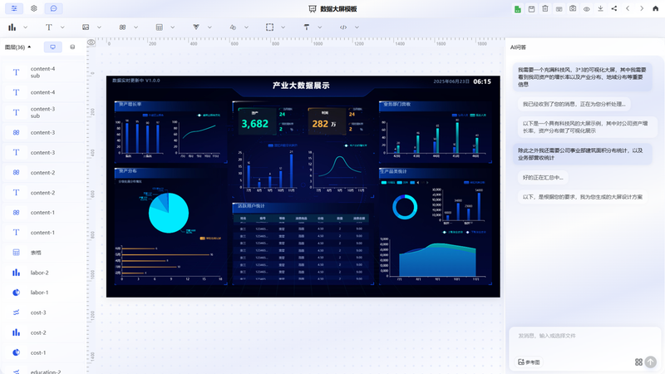Select the 表格 table layer
The height and width of the screenshot is (374, 665).
click(43, 253)
